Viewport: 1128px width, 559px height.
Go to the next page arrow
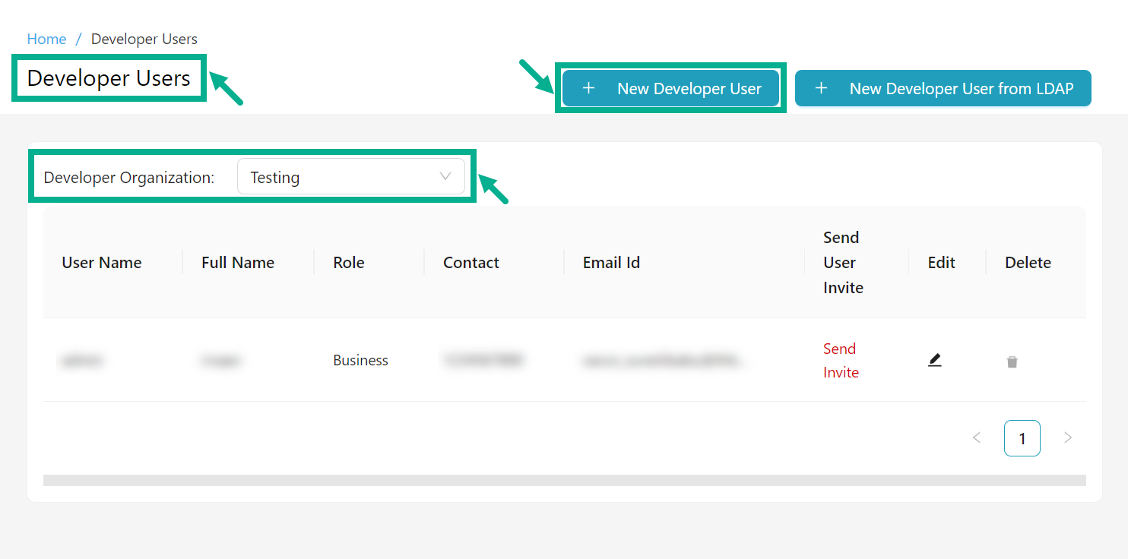click(x=1068, y=437)
